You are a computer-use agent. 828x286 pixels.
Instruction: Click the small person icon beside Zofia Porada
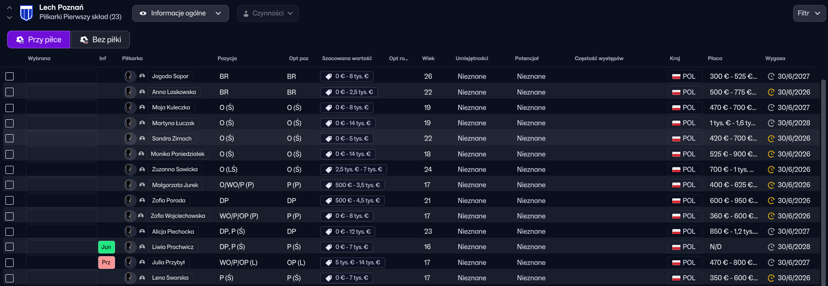click(x=142, y=201)
